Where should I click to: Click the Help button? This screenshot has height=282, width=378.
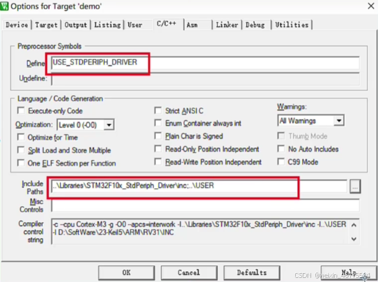(348, 273)
